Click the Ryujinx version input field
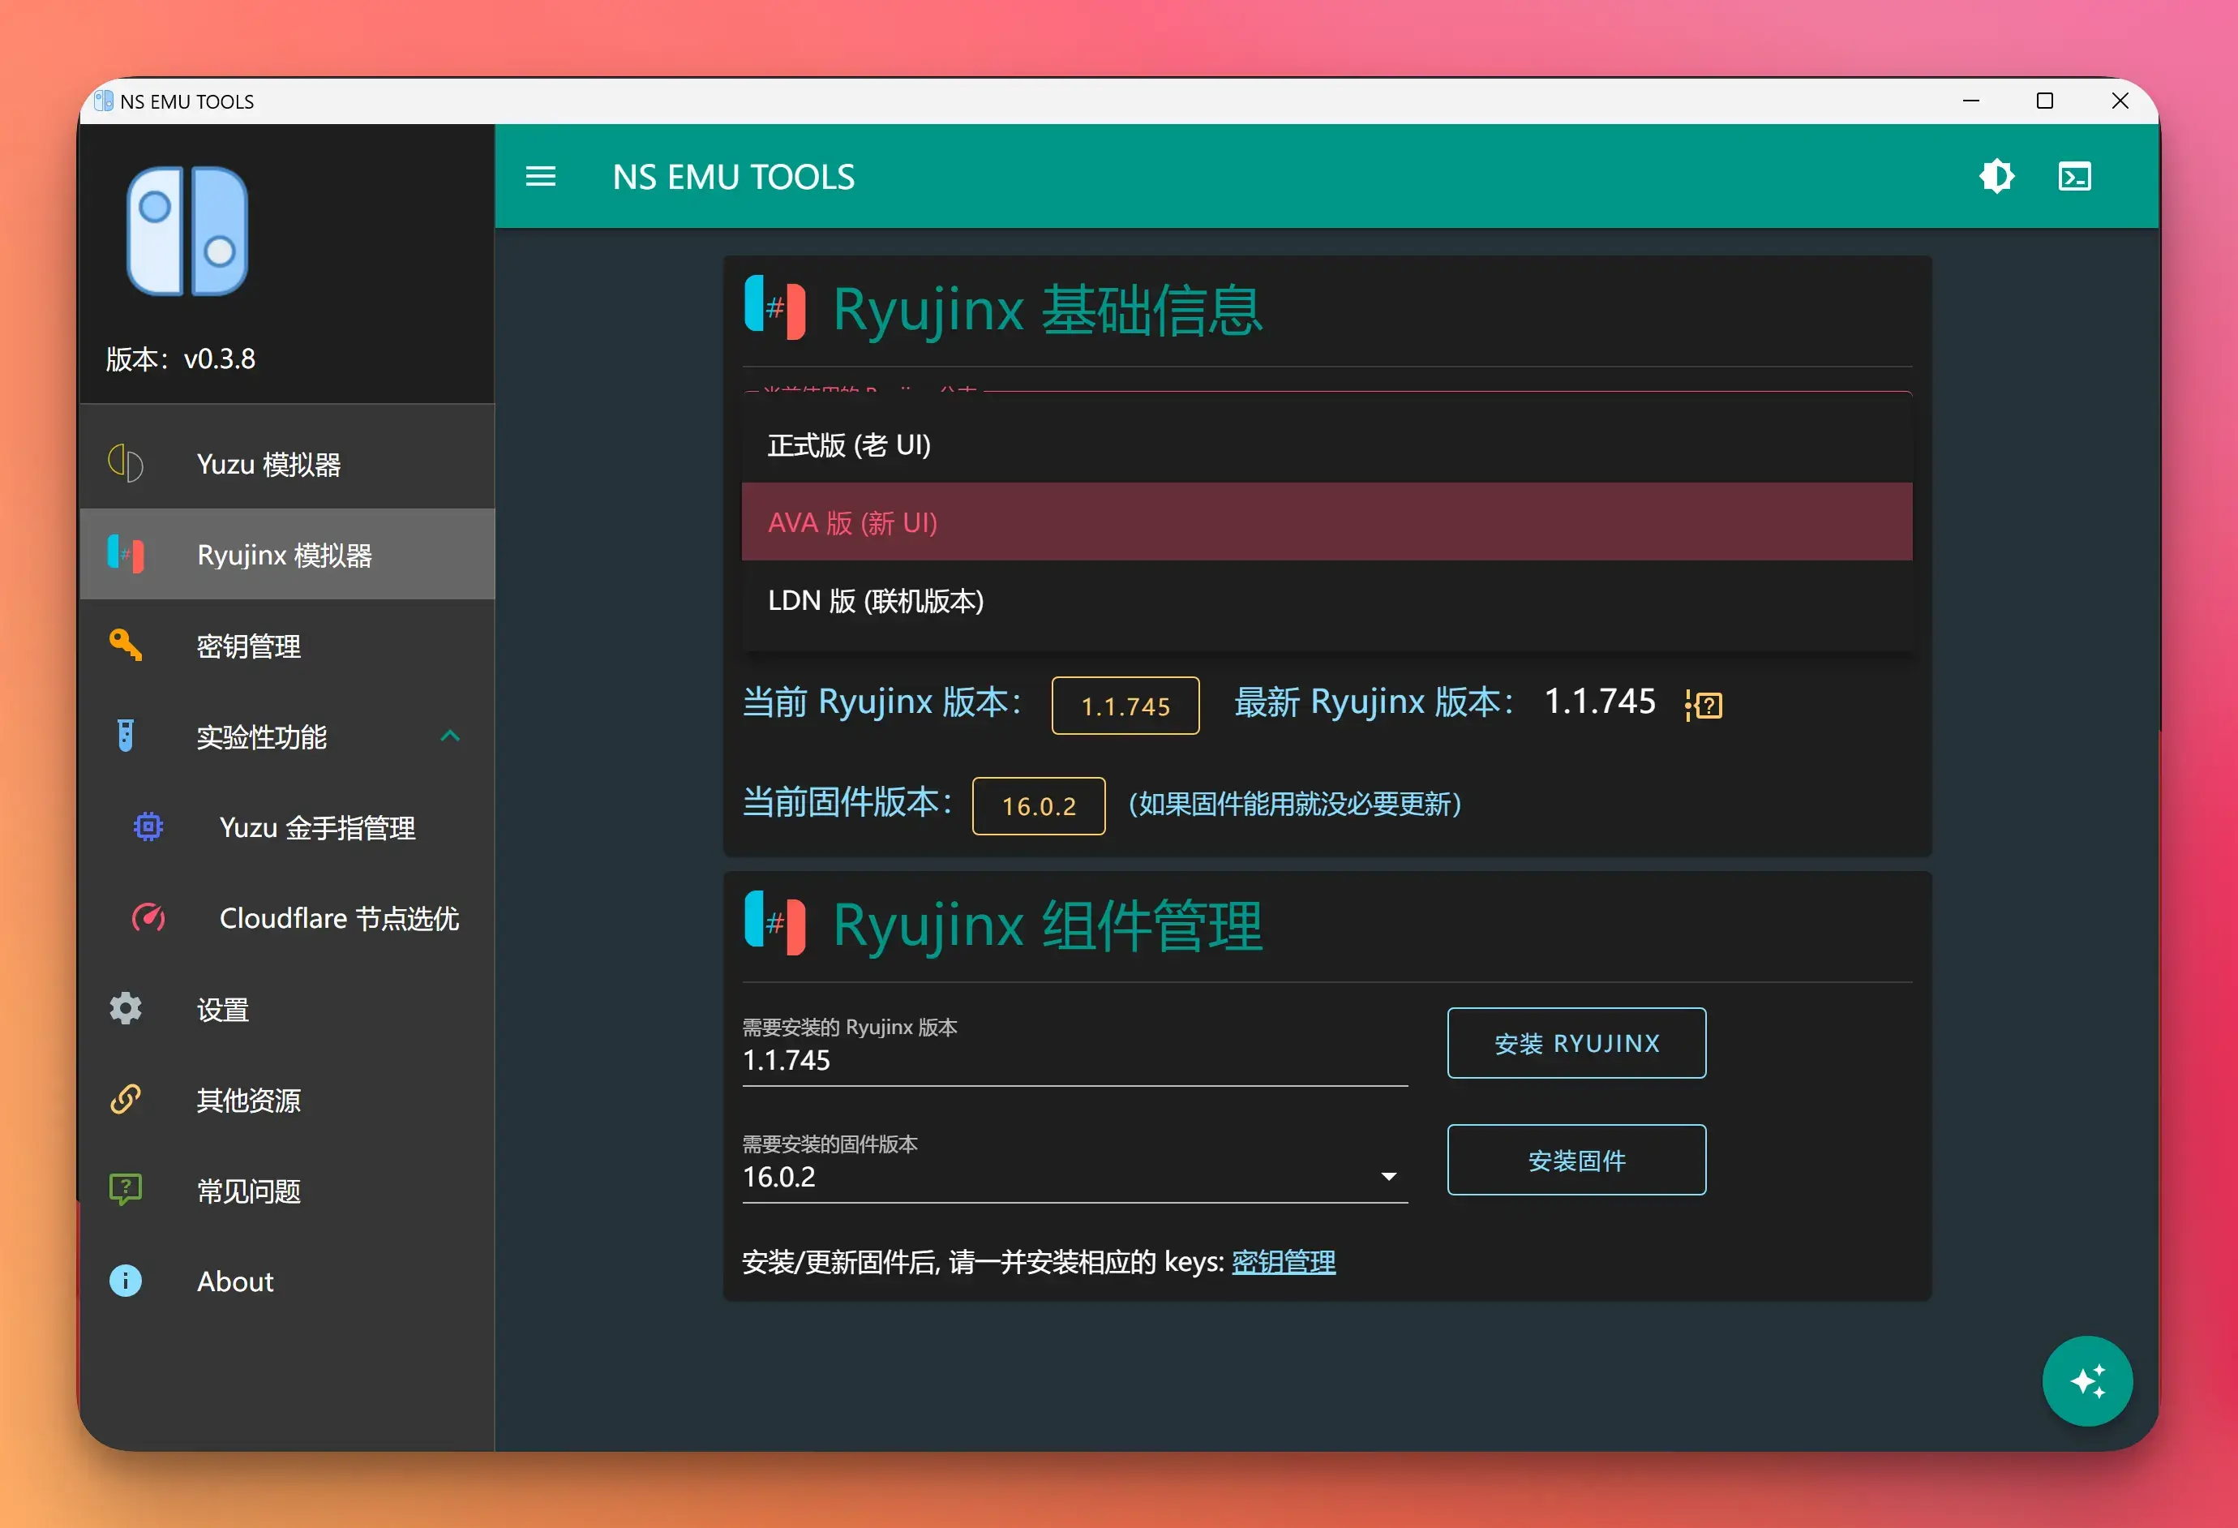2238x1528 pixels. click(1074, 1060)
